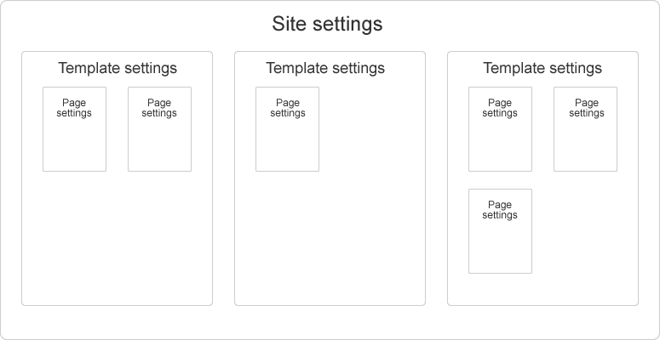Click Page settings text in right template's bottom card

tap(500, 210)
